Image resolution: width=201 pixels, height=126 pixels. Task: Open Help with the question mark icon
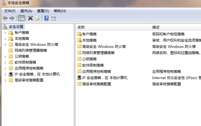pos(46,18)
